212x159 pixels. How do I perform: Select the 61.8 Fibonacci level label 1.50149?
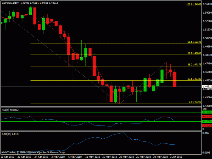click(x=194, y=42)
